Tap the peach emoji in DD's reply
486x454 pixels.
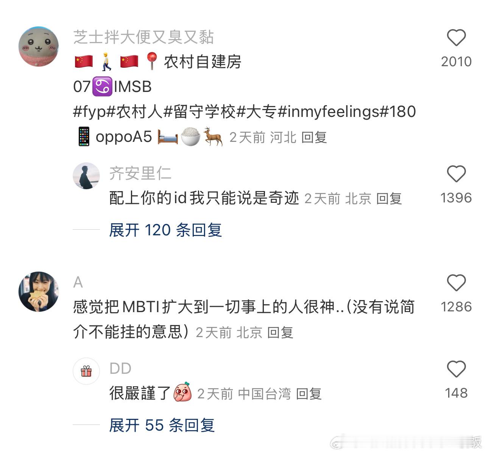[182, 392]
